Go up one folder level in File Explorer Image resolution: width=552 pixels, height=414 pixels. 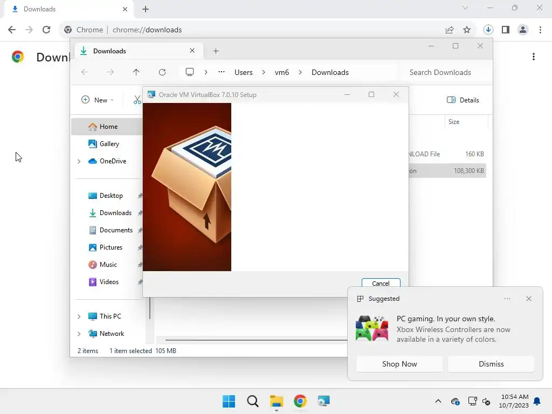[x=136, y=72]
